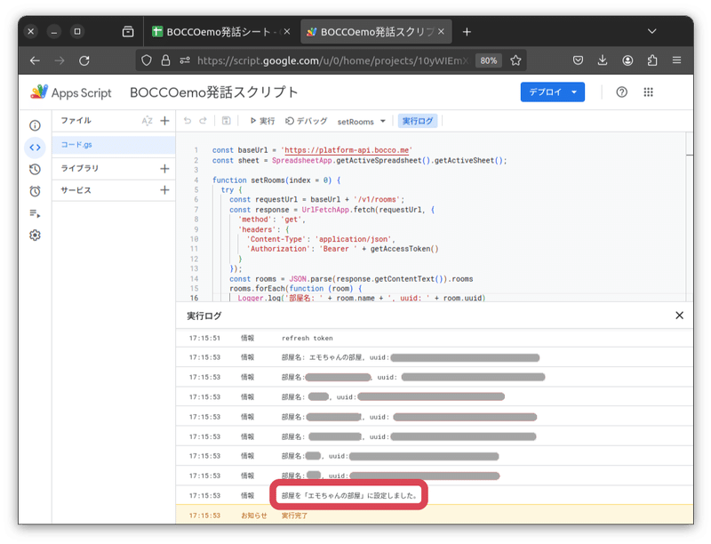Rename project title BOCCOemo発話スクリプト
Screen dimensions: 711x544
214,92
